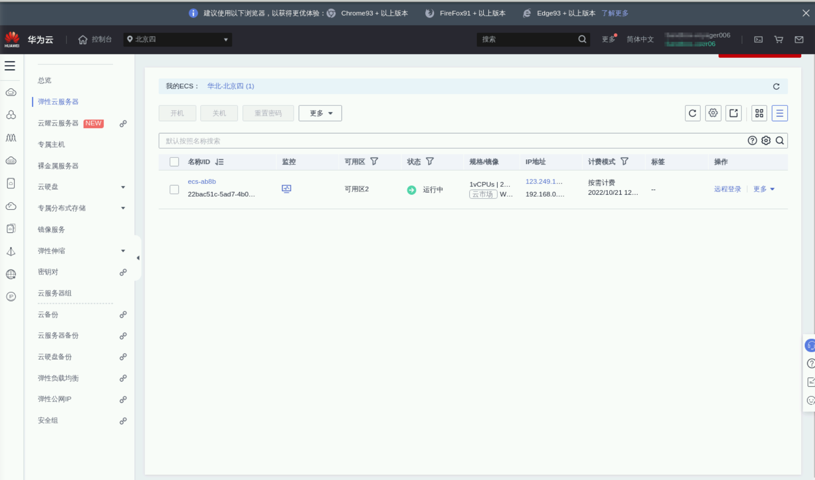
Task: Open 云服务器组 in sidebar
Action: click(55, 293)
